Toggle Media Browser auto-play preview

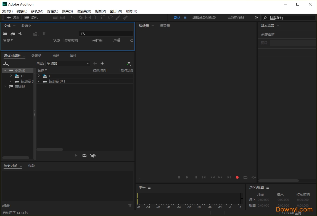click(93, 155)
